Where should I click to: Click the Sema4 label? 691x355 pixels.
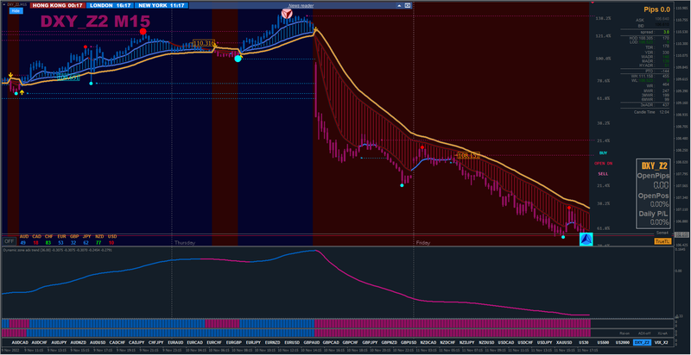pos(662,233)
